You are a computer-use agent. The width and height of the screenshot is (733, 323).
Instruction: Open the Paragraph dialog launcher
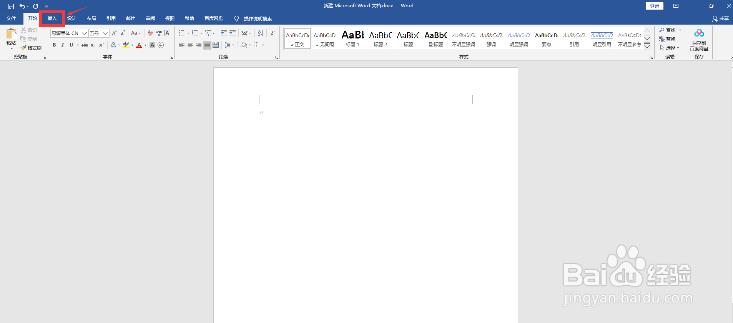coord(277,57)
